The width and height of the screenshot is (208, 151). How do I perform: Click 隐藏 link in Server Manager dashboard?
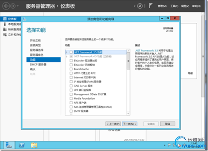190,73
